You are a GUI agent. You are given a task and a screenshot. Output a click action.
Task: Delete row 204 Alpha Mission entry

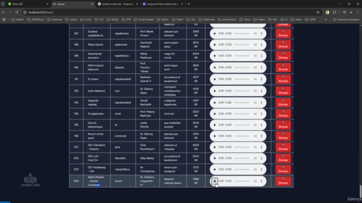(x=283, y=181)
